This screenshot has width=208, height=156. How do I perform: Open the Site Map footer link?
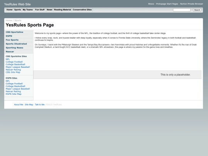[x=29, y=105]
